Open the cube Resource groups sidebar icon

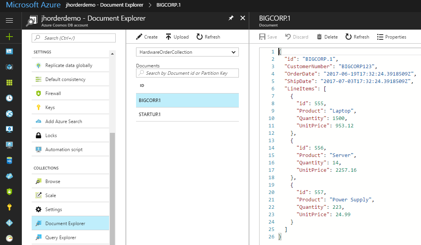9,67
